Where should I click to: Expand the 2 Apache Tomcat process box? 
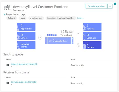tap(59, 41)
